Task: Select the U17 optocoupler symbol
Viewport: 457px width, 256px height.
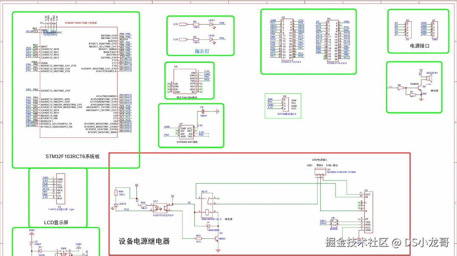Action: click(160, 208)
